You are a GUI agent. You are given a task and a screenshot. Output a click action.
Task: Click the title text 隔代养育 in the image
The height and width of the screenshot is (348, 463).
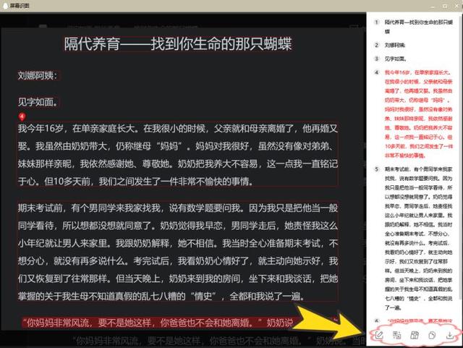(x=178, y=43)
